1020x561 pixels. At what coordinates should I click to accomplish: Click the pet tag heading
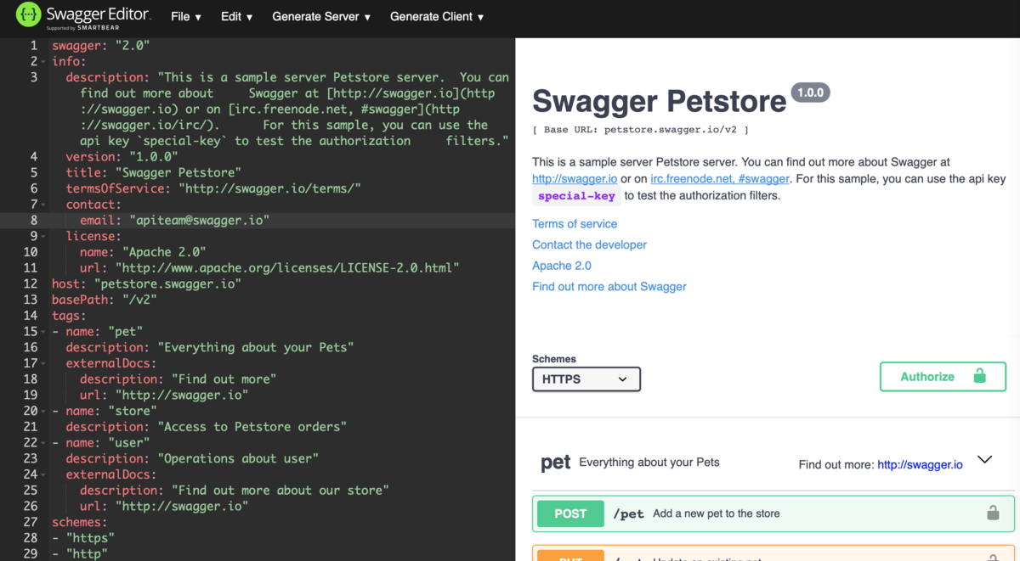coord(555,463)
